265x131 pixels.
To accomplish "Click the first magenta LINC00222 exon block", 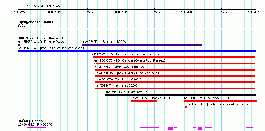I will tap(170, 128).
